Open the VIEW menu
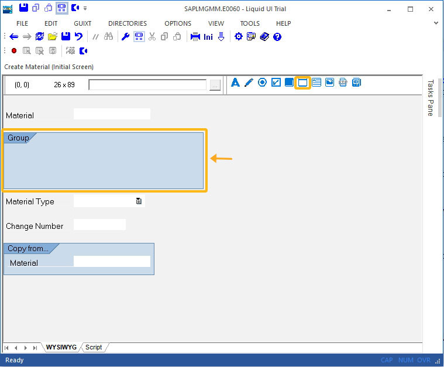 point(216,23)
